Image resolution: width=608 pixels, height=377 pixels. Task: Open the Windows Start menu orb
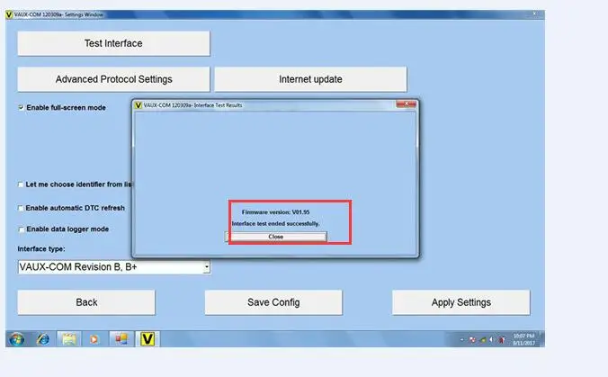[x=16, y=339]
